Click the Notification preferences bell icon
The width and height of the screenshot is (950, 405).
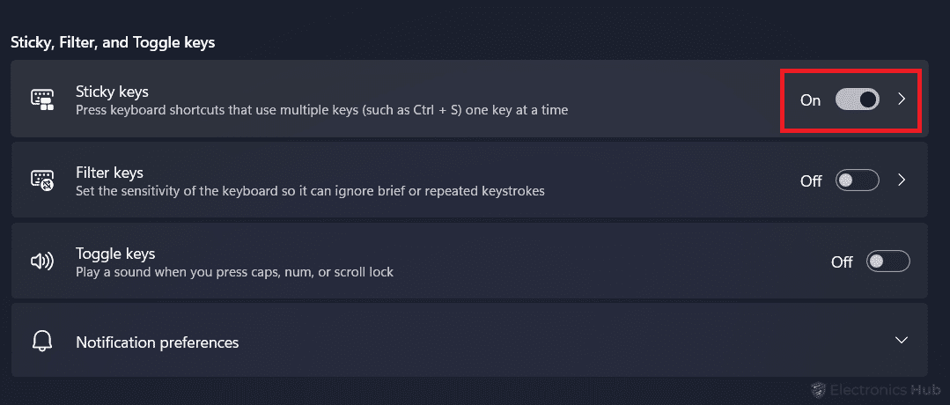[x=42, y=342]
